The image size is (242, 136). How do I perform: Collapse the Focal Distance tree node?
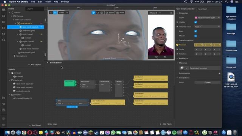(x=14, y=20)
